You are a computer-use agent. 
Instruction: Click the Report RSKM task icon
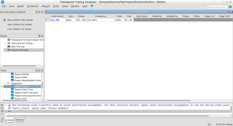click(x=12, y=74)
